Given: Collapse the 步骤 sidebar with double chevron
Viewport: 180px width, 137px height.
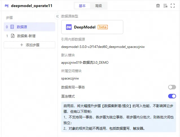Looking at the screenshot, I should tap(57, 16).
